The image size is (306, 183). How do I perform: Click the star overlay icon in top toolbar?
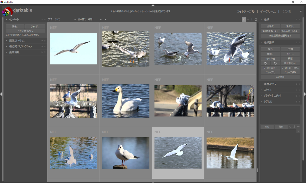pos(248,19)
